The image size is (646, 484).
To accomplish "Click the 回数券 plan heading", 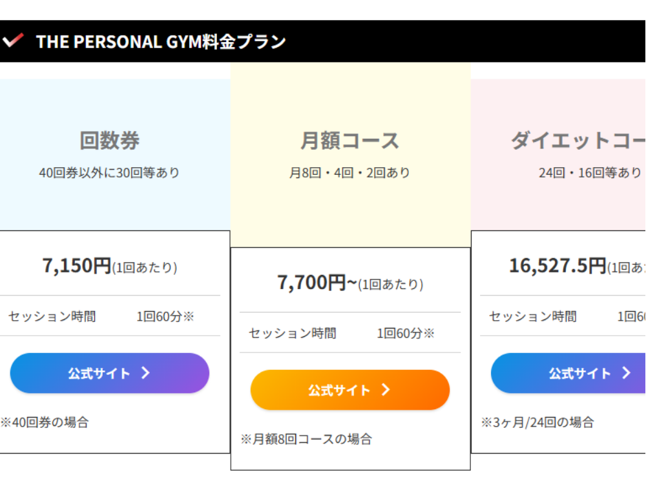I will pyautogui.click(x=109, y=141).
